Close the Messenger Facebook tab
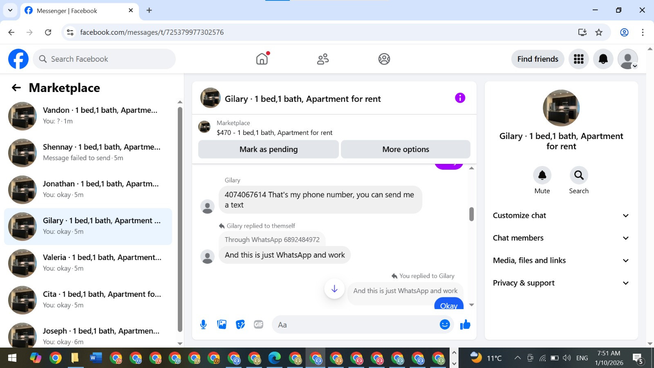This screenshot has width=654, height=368. 131,11
